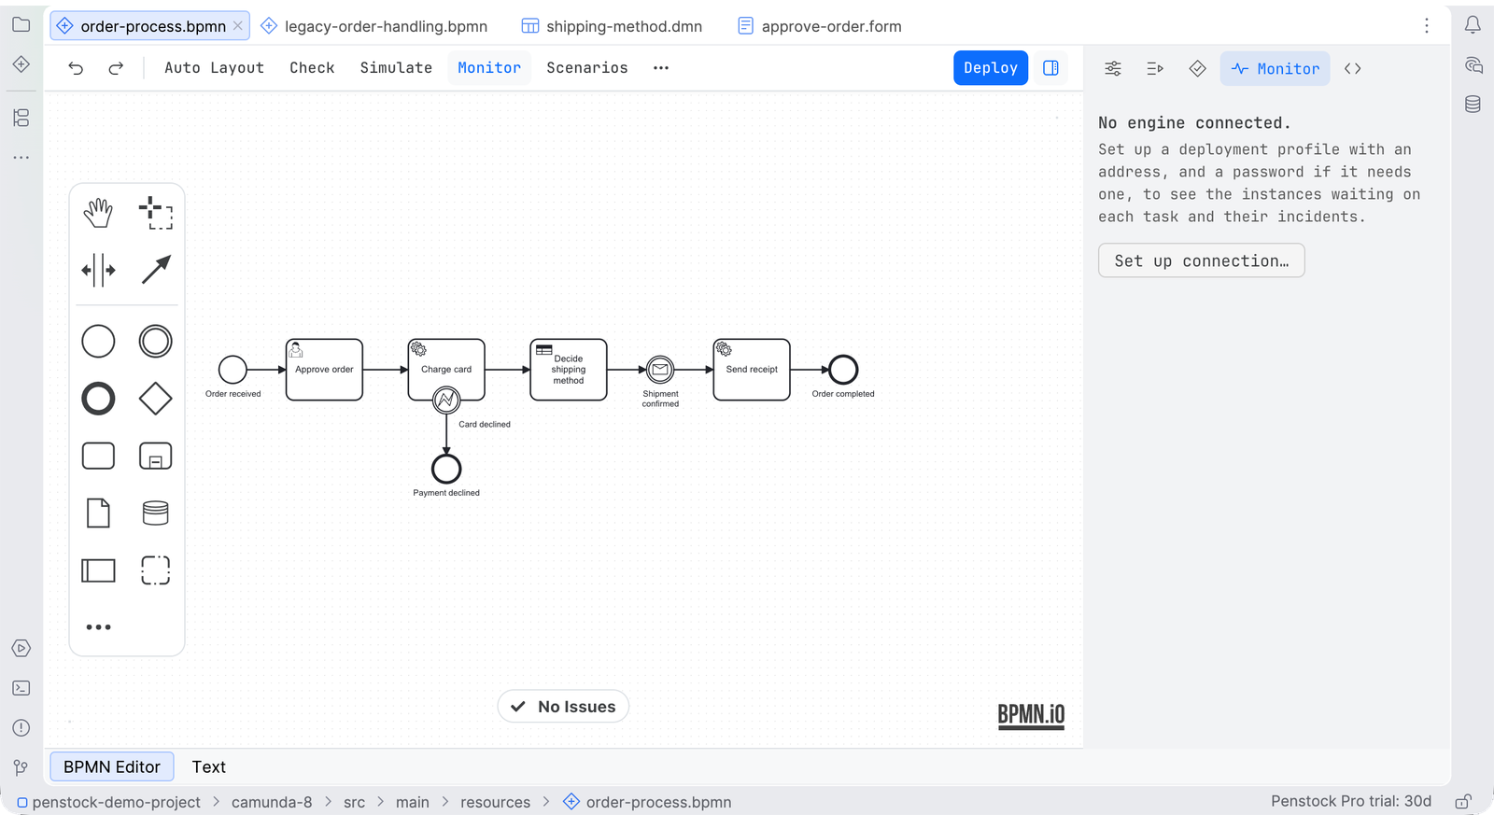Choose the create/remove space tool
1494x815 pixels.
(98, 270)
